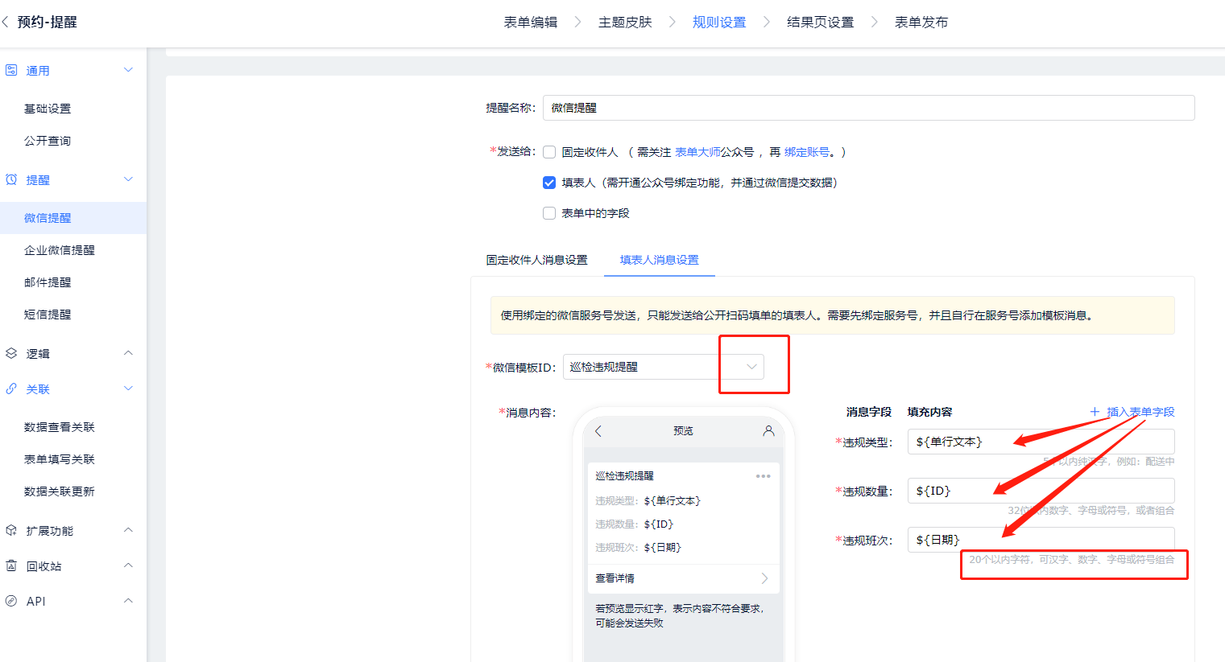Viewport: 1225px width, 662px height.
Task: Expand the 扩展功能 section chevron
Action: coord(128,531)
